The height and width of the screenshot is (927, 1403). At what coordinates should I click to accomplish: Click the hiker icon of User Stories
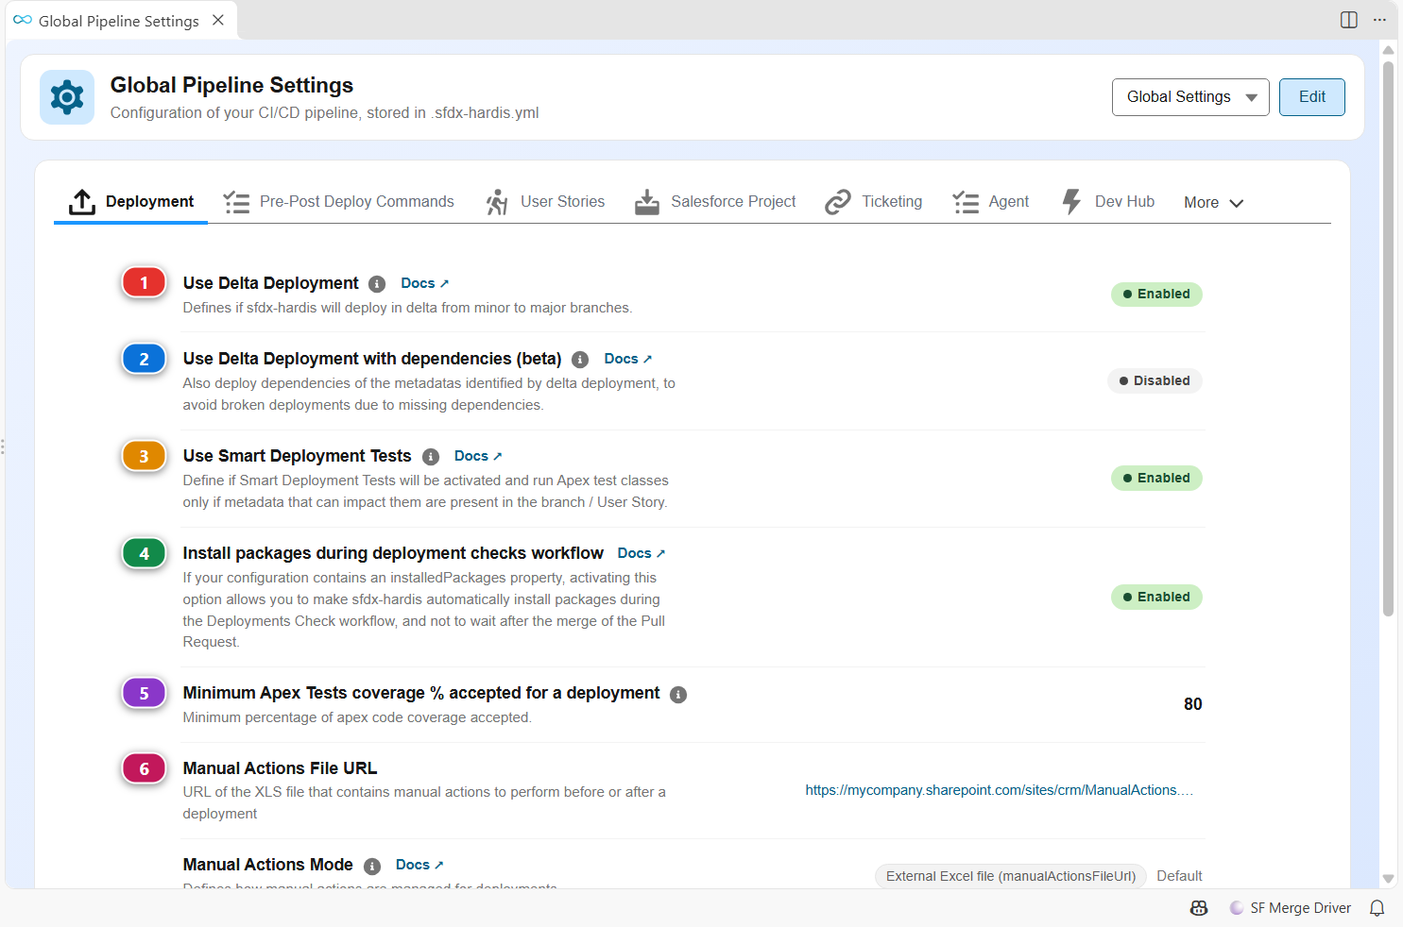[x=497, y=202]
